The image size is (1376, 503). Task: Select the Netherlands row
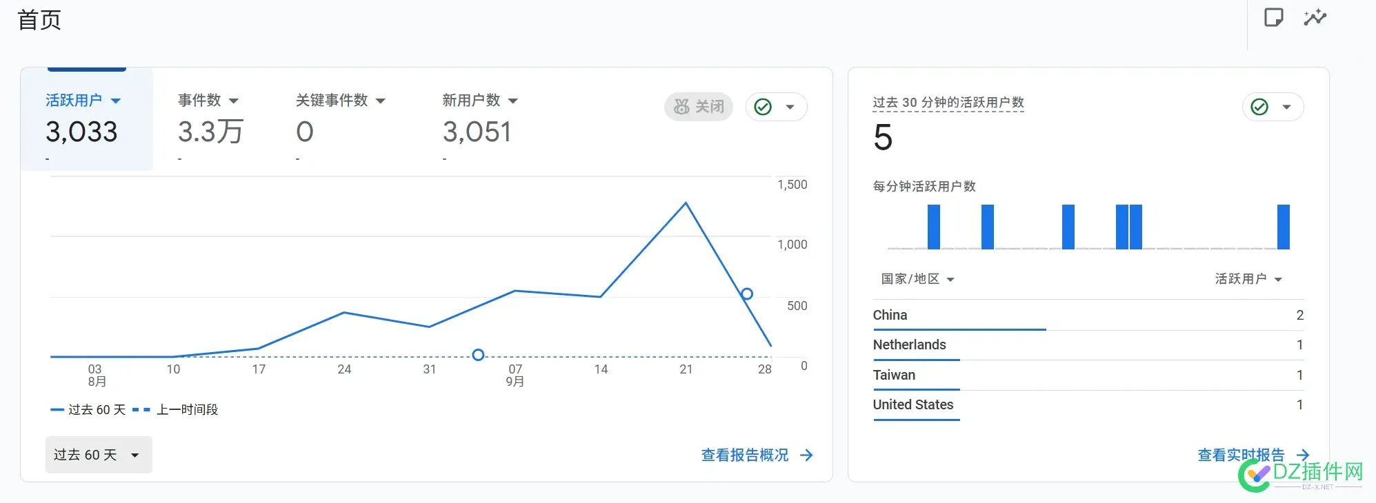click(x=1088, y=345)
